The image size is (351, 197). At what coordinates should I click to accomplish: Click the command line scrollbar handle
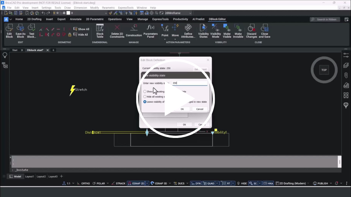point(340,162)
